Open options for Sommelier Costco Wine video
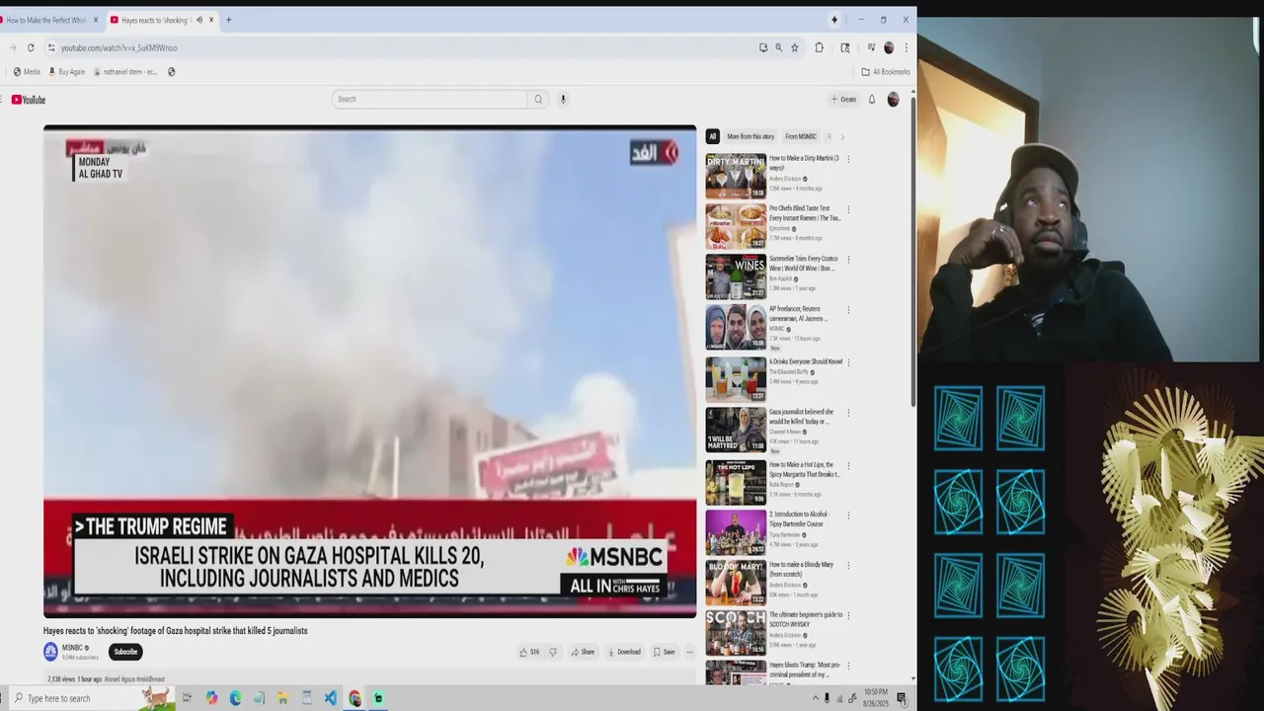Viewport: 1264px width, 711px height. 848,260
